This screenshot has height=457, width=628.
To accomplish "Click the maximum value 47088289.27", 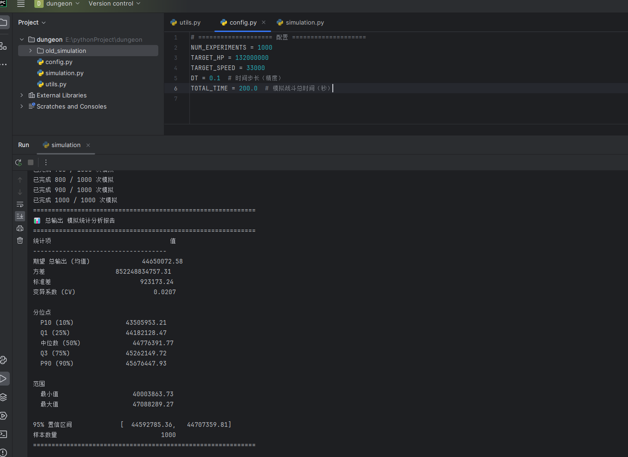I will coord(153,404).
